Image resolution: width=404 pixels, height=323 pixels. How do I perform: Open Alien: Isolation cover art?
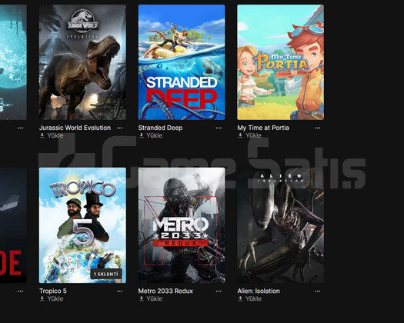tap(281, 225)
